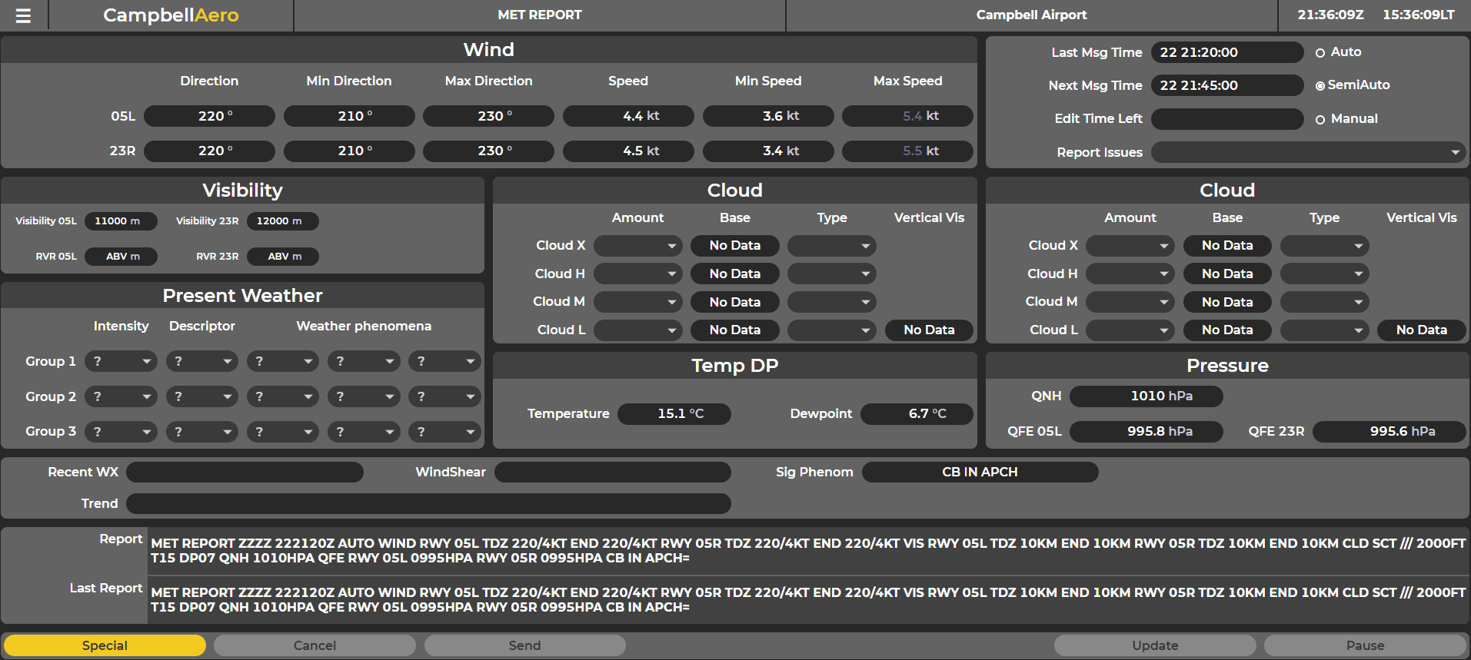This screenshot has height=660, width=1471.
Task: Click the 15:36:09LT local time clock
Action: 1419,15
